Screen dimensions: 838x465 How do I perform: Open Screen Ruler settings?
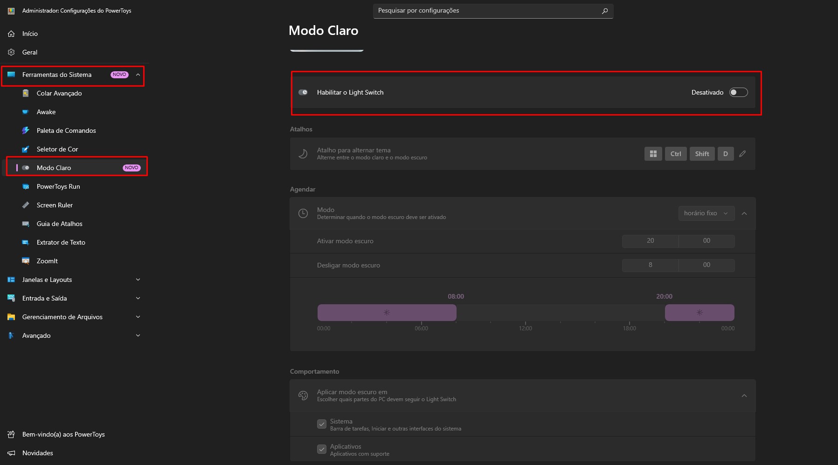(55, 205)
